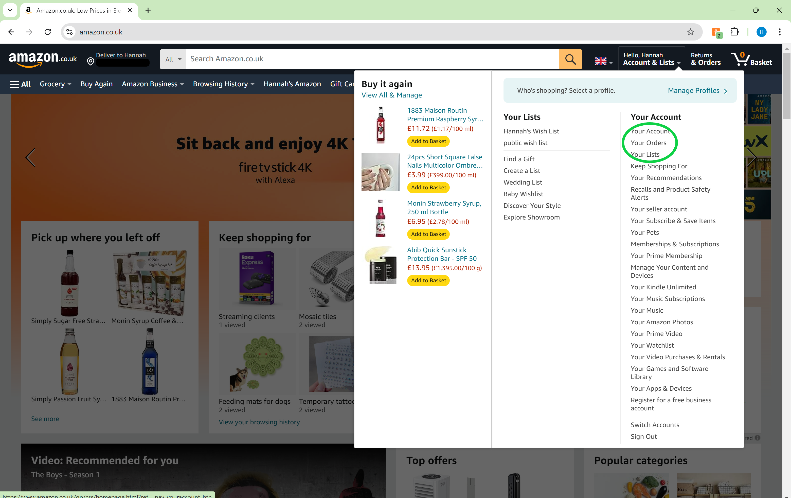Image resolution: width=791 pixels, height=498 pixels.
Task: Open Raspberry Syrup bottle thumbnail in Buy it again
Action: [x=380, y=125]
